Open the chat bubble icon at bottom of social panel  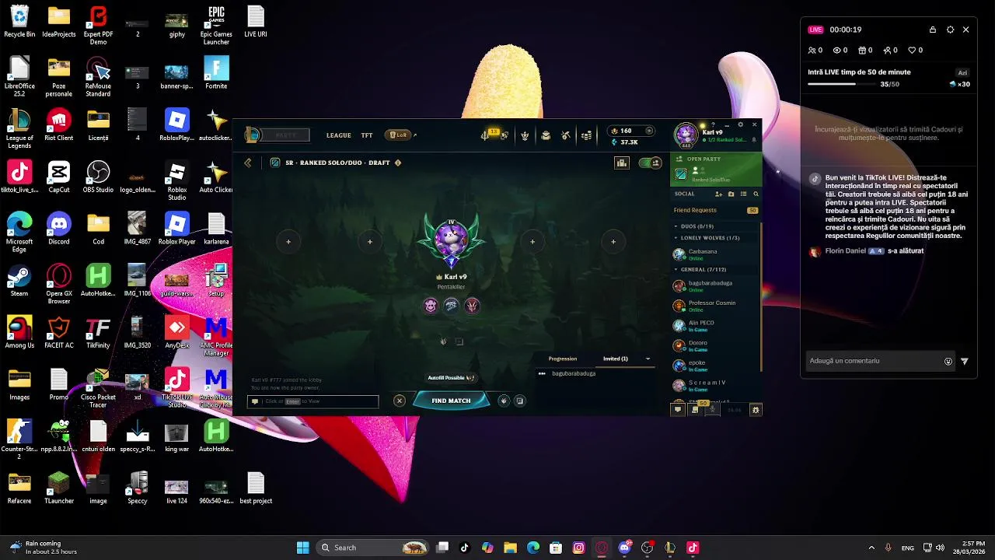[x=678, y=409]
